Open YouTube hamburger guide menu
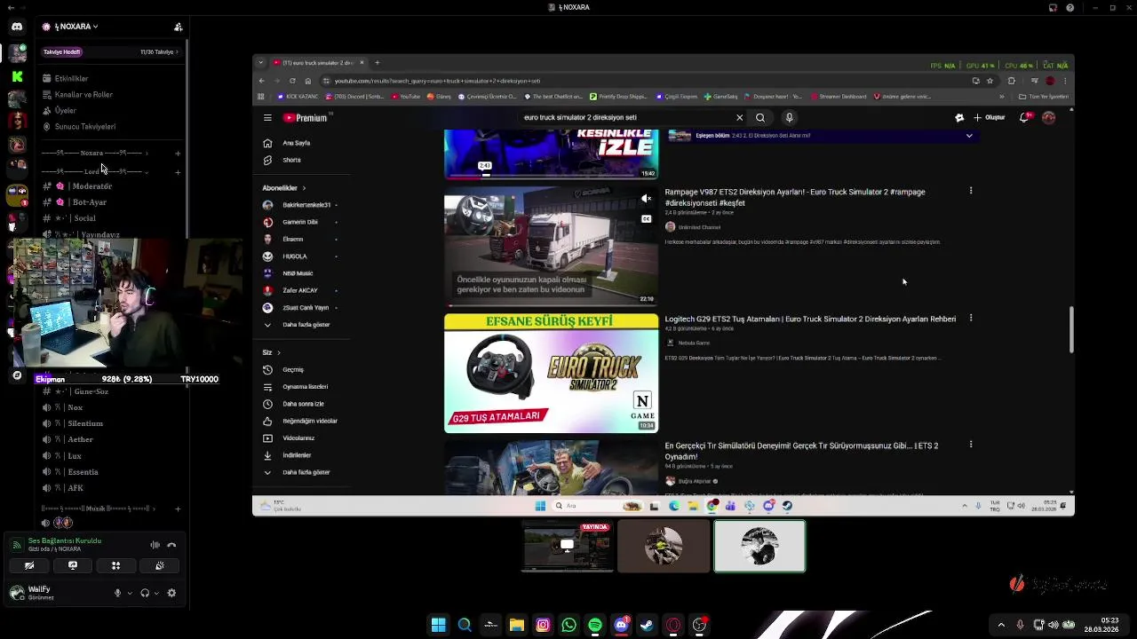Viewport: 1137px width, 639px height. 267,117
